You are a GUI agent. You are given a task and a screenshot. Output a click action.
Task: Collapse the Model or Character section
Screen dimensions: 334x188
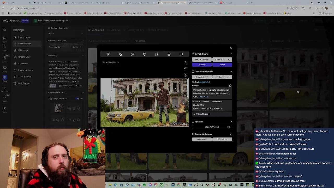83,41
